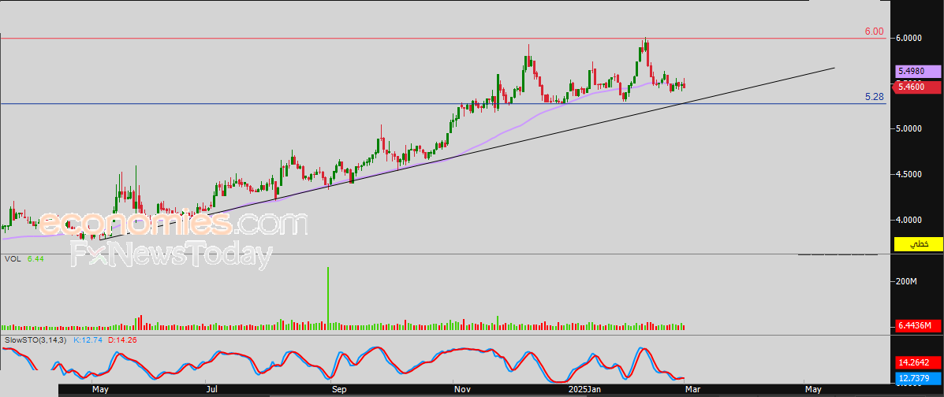Image resolution: width=944 pixels, height=397 pixels.
Task: Click the red 5.4600 last price tag
Action: [x=918, y=86]
